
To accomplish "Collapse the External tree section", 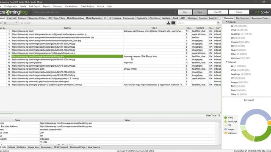I will coord(227,62).
